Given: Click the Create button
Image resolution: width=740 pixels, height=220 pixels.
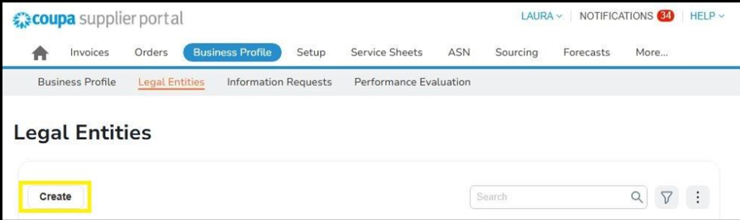Looking at the screenshot, I should (55, 197).
